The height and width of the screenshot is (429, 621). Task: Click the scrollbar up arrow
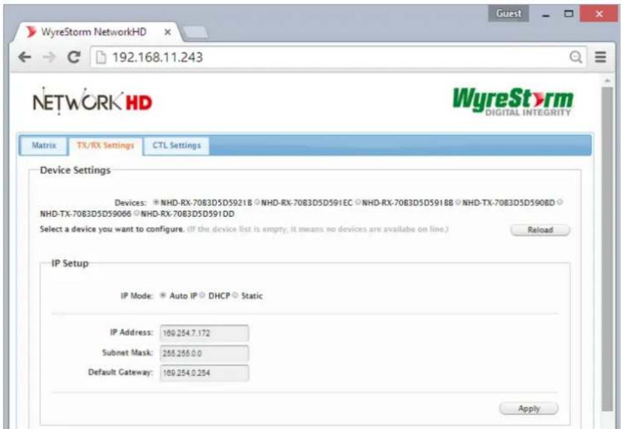click(607, 81)
